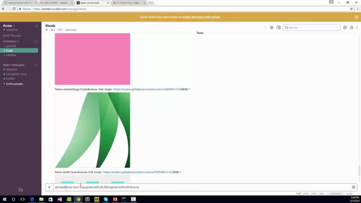Open Cortana search circle
361x203 pixels.
14,199
